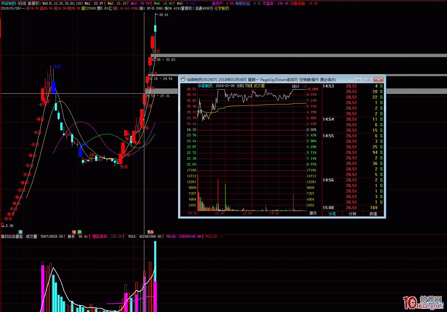The width and height of the screenshot is (447, 312).
Task: Click the popup window title icon
Action: 183,80
